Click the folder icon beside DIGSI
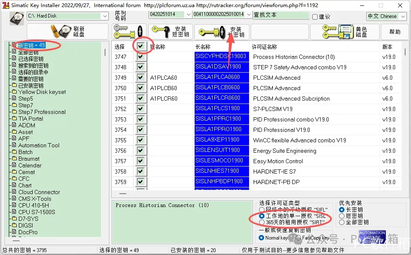The image size is (411, 255). [14, 225]
